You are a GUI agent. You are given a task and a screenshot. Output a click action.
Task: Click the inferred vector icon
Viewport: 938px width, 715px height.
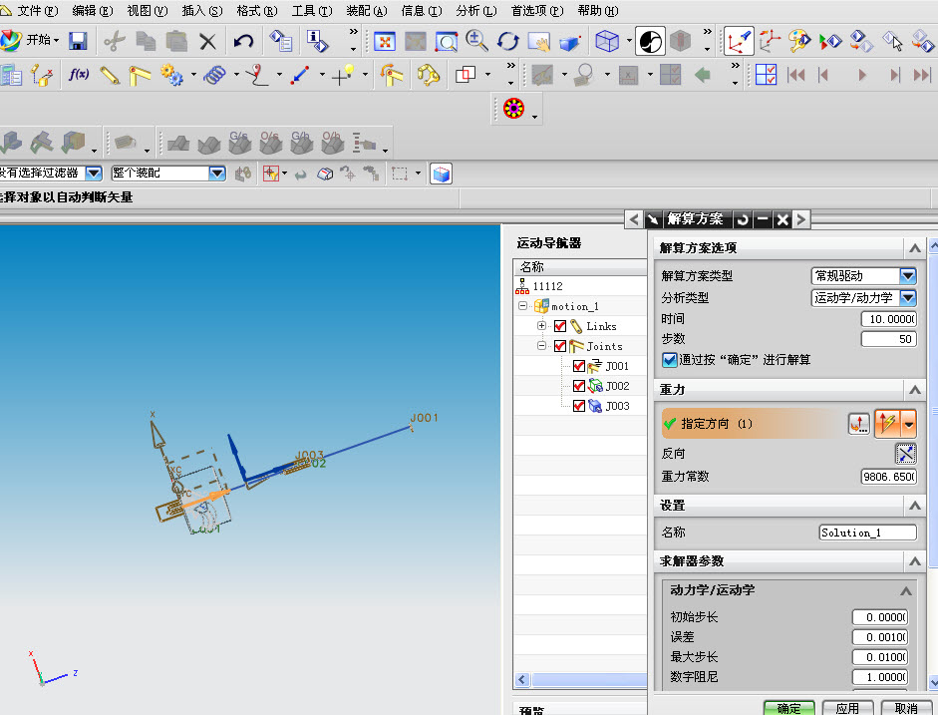click(x=888, y=424)
